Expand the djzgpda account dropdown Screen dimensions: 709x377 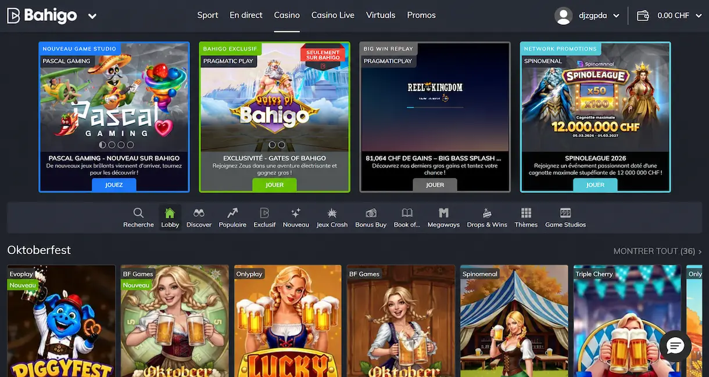point(616,16)
